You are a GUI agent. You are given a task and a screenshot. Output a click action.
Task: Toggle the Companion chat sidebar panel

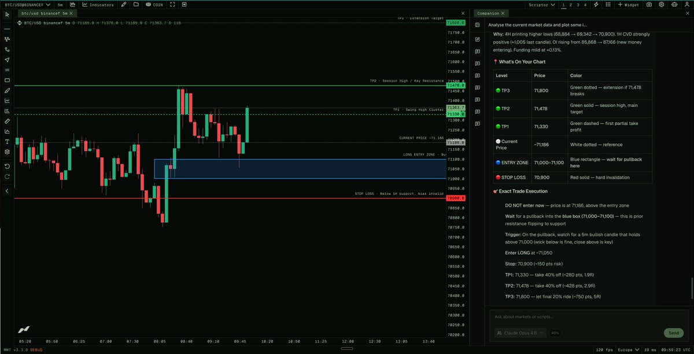tap(478, 25)
